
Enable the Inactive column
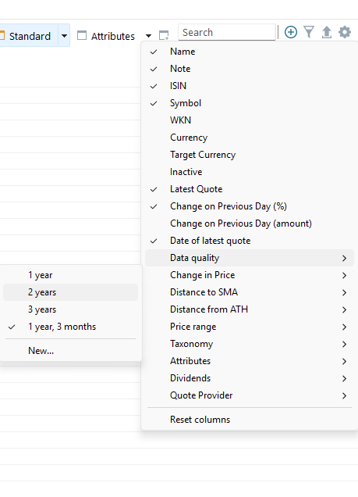tap(250, 172)
